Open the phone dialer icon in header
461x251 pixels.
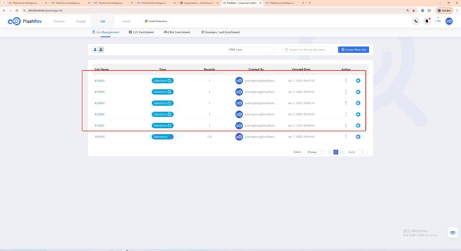pyautogui.click(x=415, y=21)
